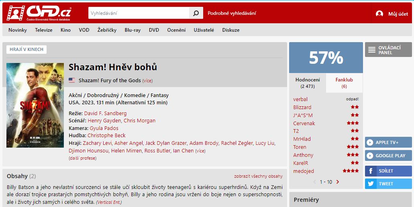Open user account avatar icon
414x207 pixels.
click(379, 14)
